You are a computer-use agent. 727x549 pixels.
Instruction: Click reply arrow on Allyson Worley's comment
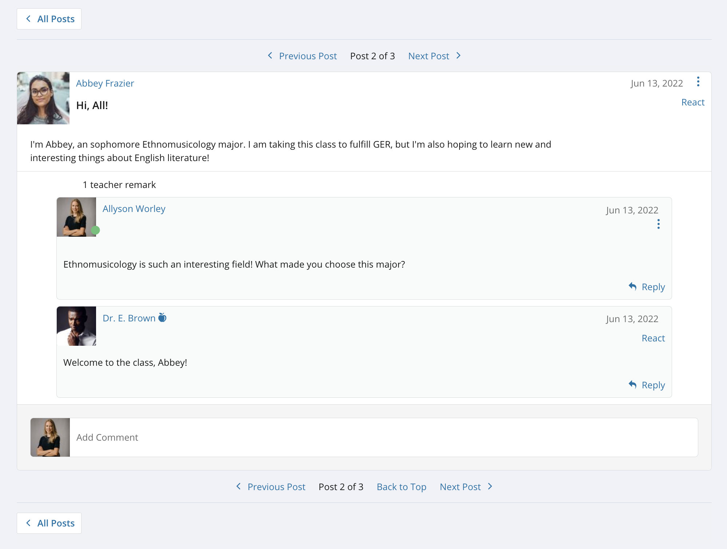pyautogui.click(x=633, y=286)
